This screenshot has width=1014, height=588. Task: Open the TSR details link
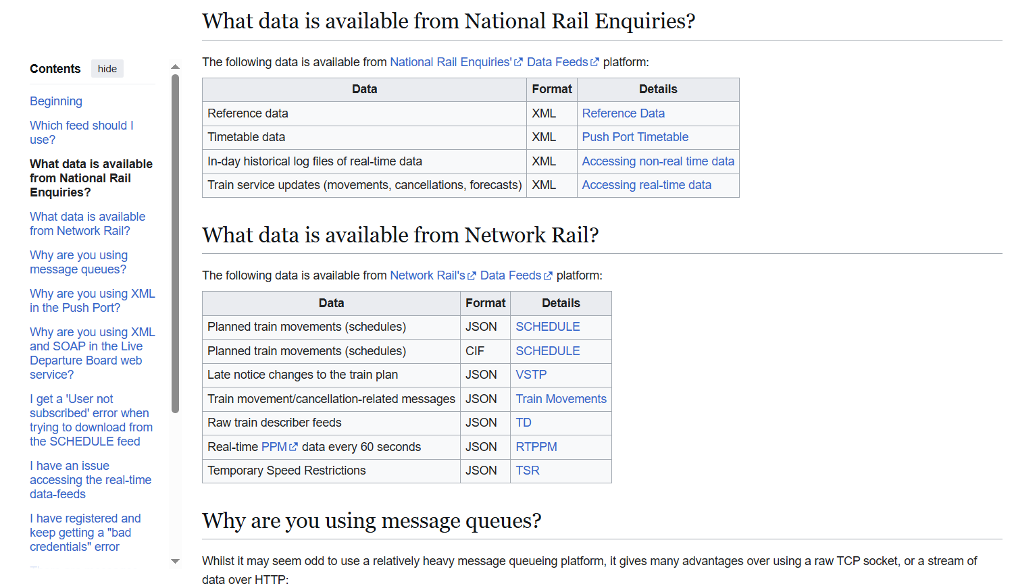(x=528, y=471)
